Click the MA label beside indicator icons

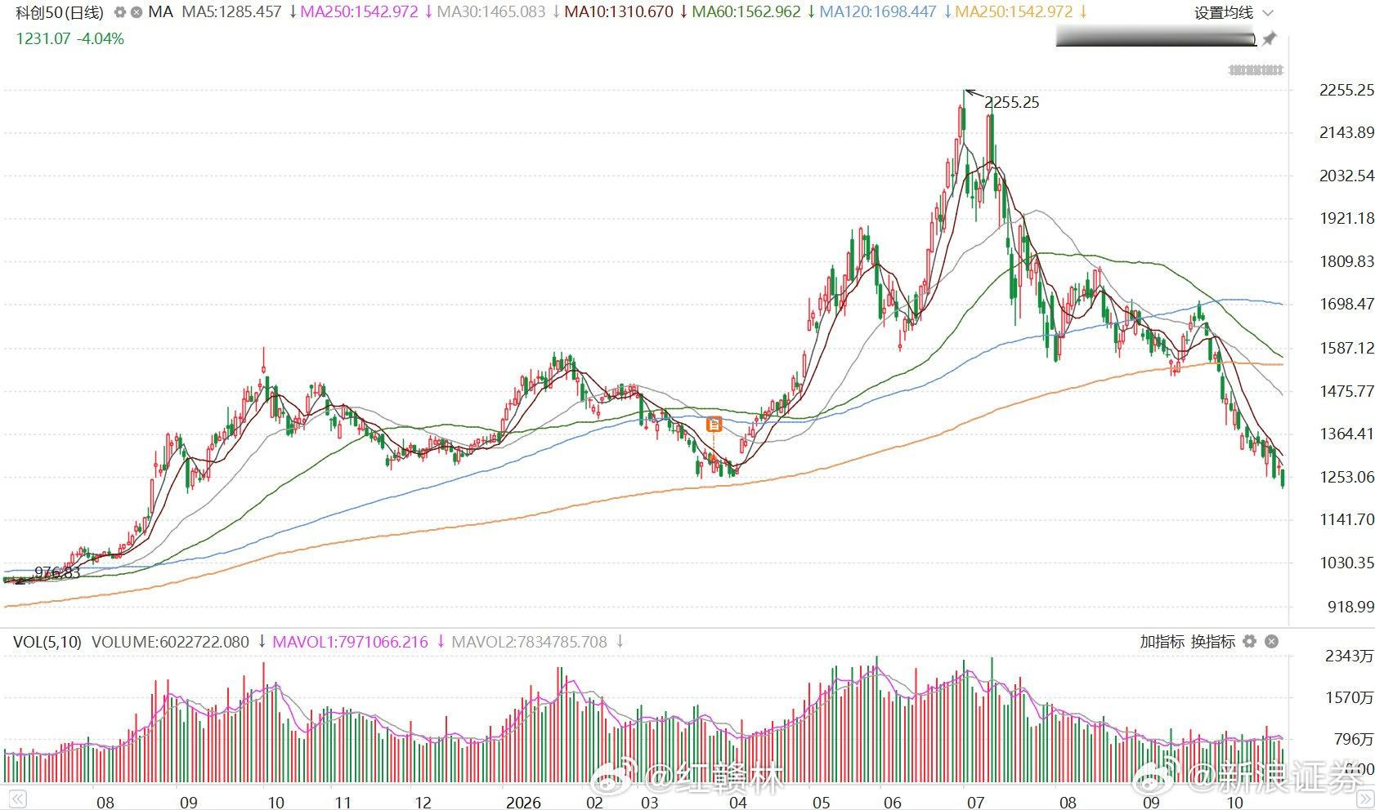[x=161, y=12]
